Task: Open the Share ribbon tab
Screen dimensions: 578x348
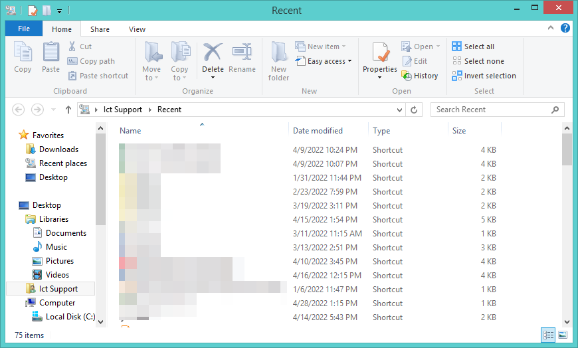Action: pyautogui.click(x=100, y=29)
